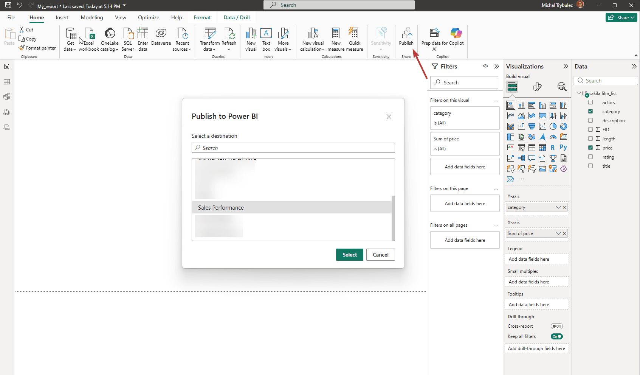Open the View tab
This screenshot has height=375, width=640.
pos(121,17)
